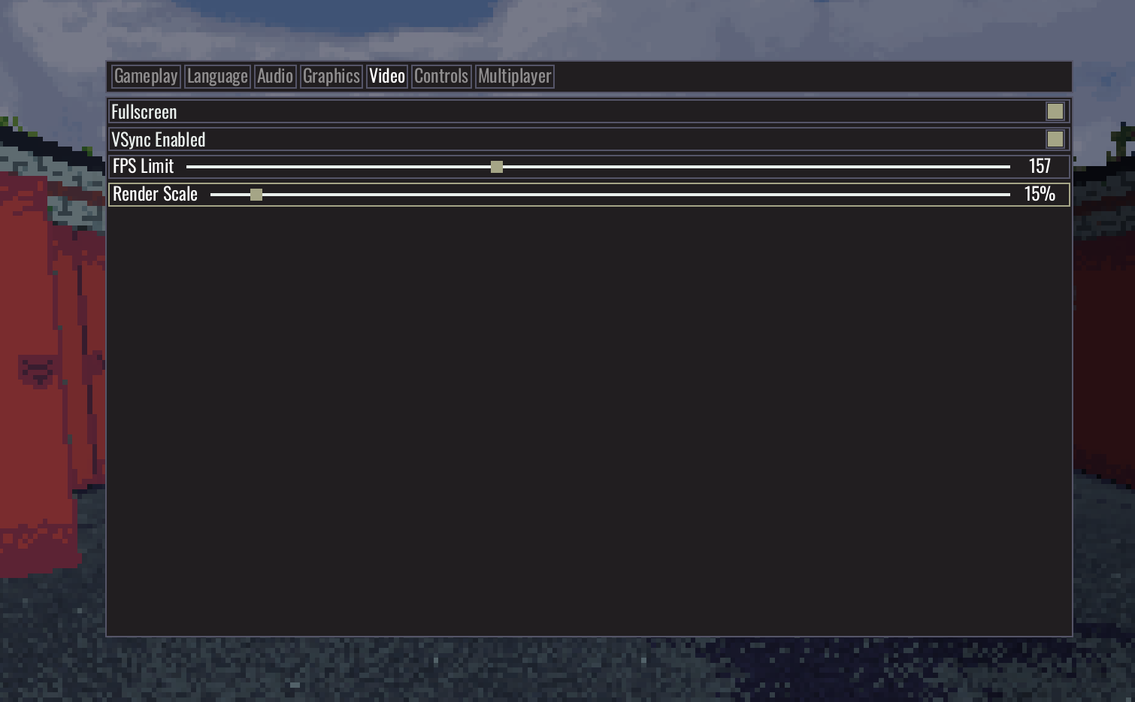Screen dimensions: 1135x702
Task: Click the FPS Limit value 157
Action: (1040, 166)
